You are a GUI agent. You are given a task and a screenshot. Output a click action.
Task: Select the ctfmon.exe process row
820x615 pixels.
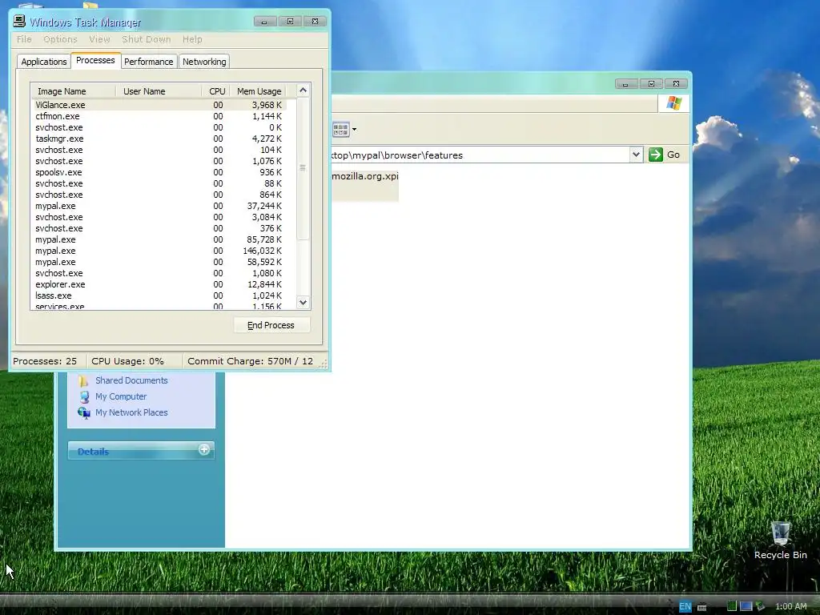point(159,116)
